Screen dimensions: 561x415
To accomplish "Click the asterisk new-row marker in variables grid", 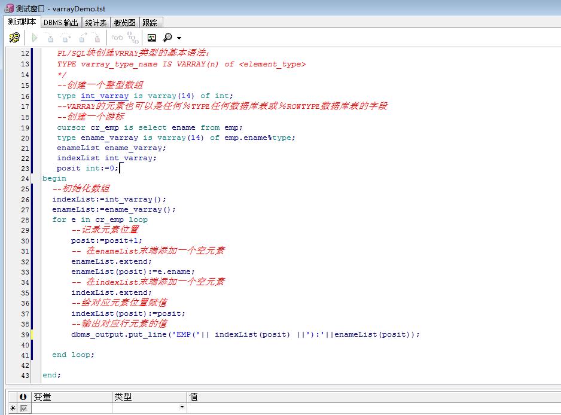I will click(13, 408).
